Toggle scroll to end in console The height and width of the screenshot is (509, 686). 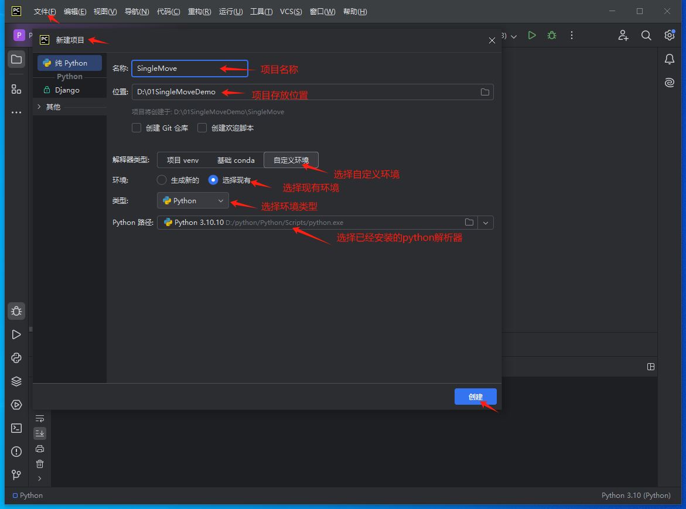tap(40, 433)
